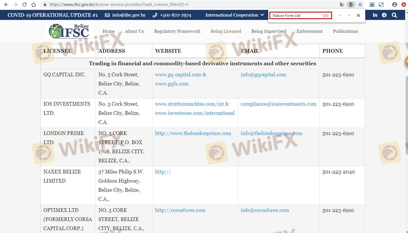Viewport: 408px width, 233px height.
Task: Click the phone icon beside +501-822-2974
Action: click(x=155, y=15)
